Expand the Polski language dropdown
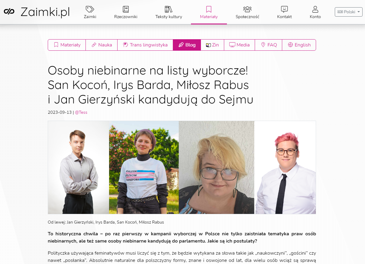The height and width of the screenshot is (264, 365). click(x=348, y=12)
